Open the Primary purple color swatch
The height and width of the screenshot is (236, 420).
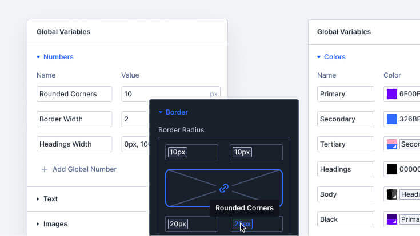click(x=392, y=94)
